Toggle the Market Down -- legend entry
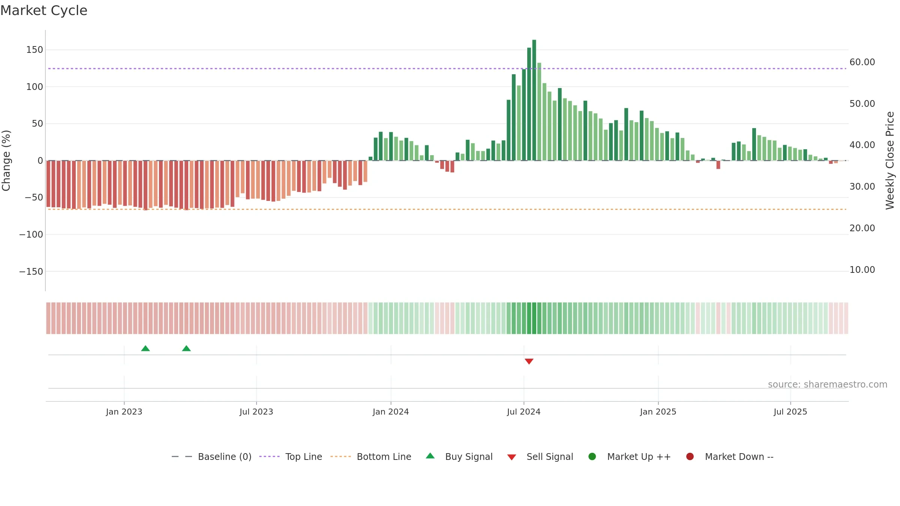The height and width of the screenshot is (506, 900). [x=730, y=457]
